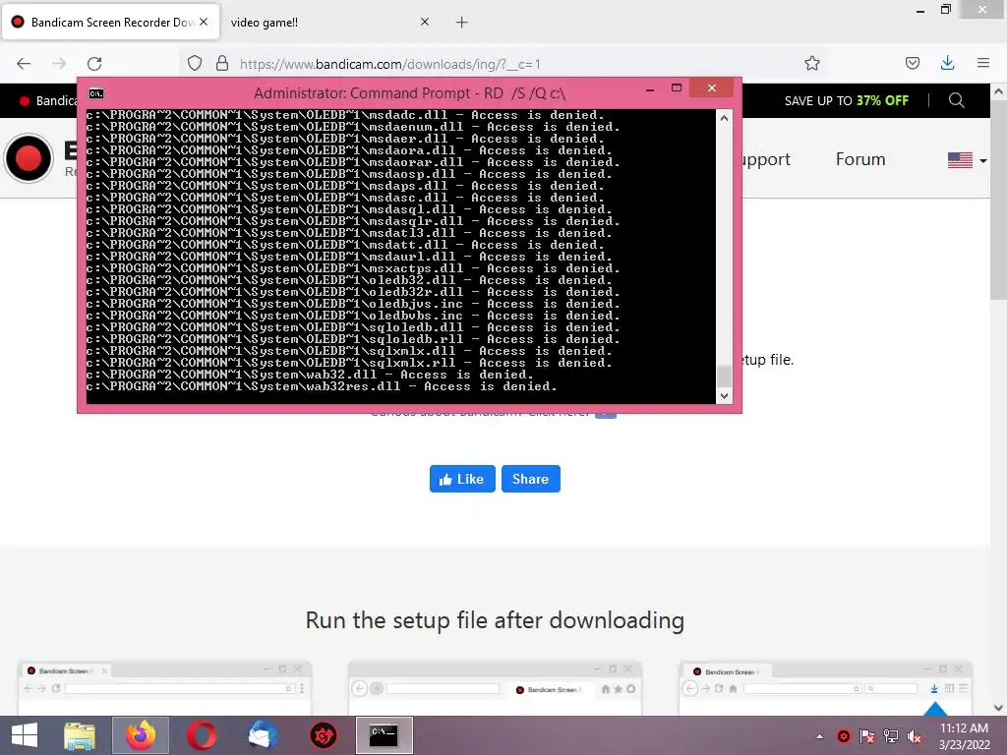1007x755 pixels.
Task: Click the Facebook Share button
Action: click(x=530, y=479)
